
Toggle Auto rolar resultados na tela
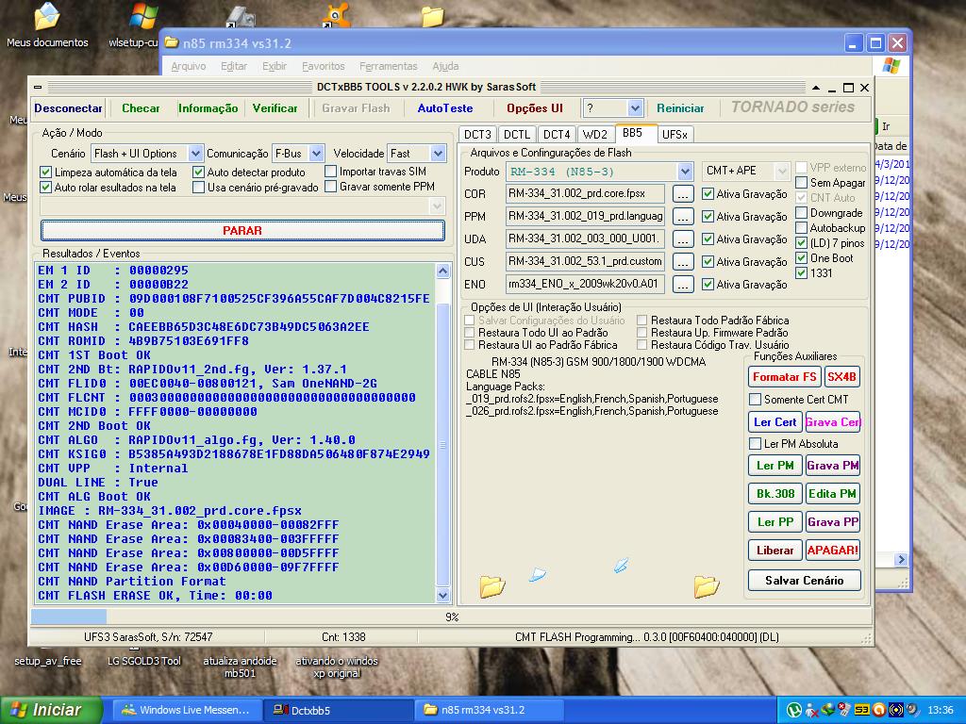(x=45, y=188)
